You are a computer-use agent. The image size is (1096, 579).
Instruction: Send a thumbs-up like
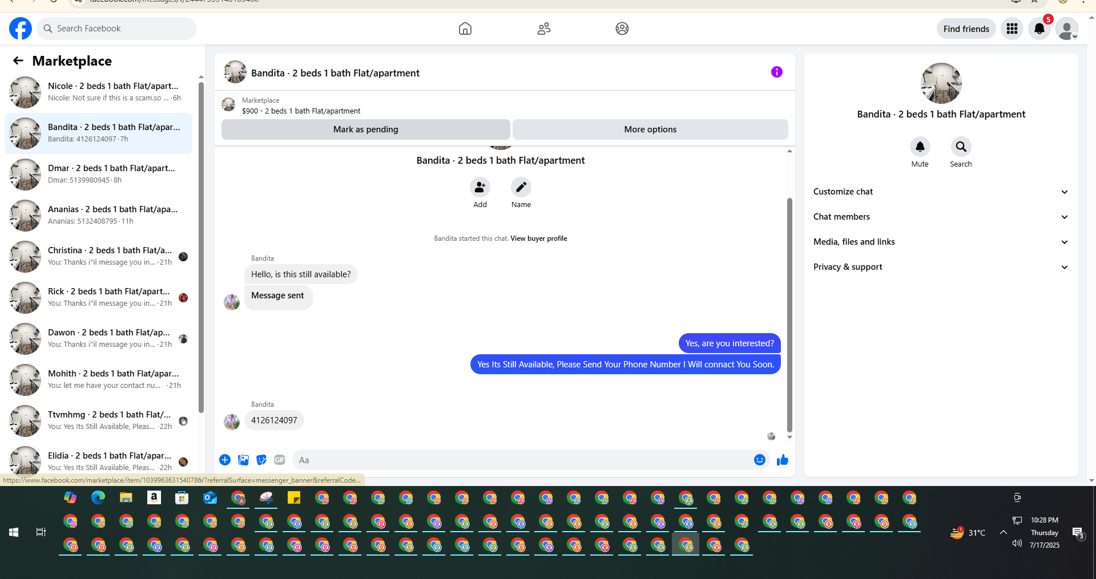(783, 460)
